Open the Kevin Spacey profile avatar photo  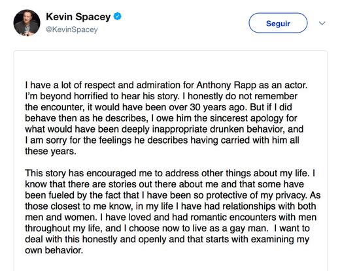coord(27,23)
